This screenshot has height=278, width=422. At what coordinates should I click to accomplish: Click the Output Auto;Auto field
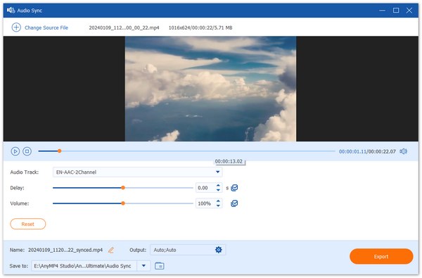[188, 250]
